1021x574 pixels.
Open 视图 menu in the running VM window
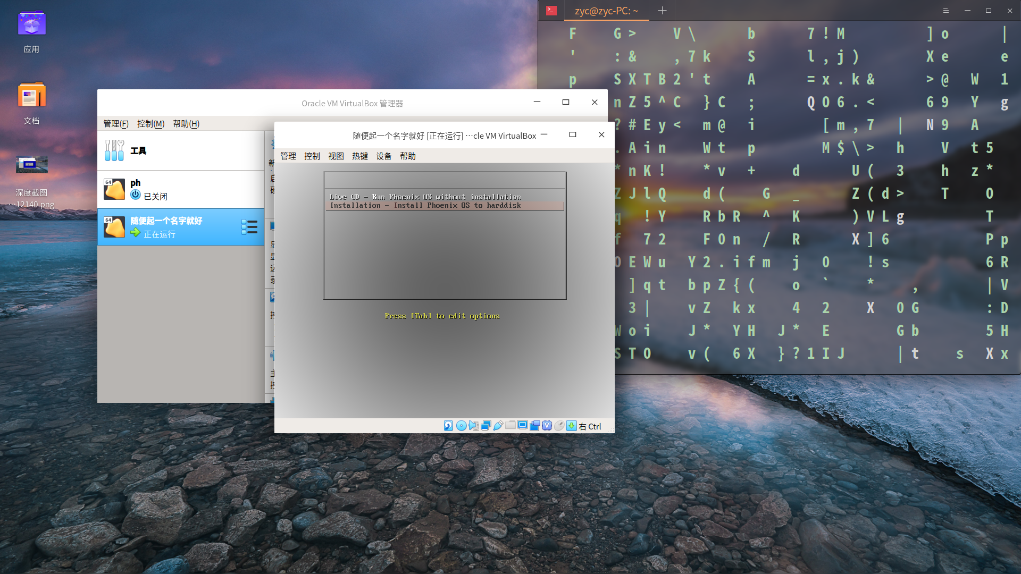pos(336,156)
